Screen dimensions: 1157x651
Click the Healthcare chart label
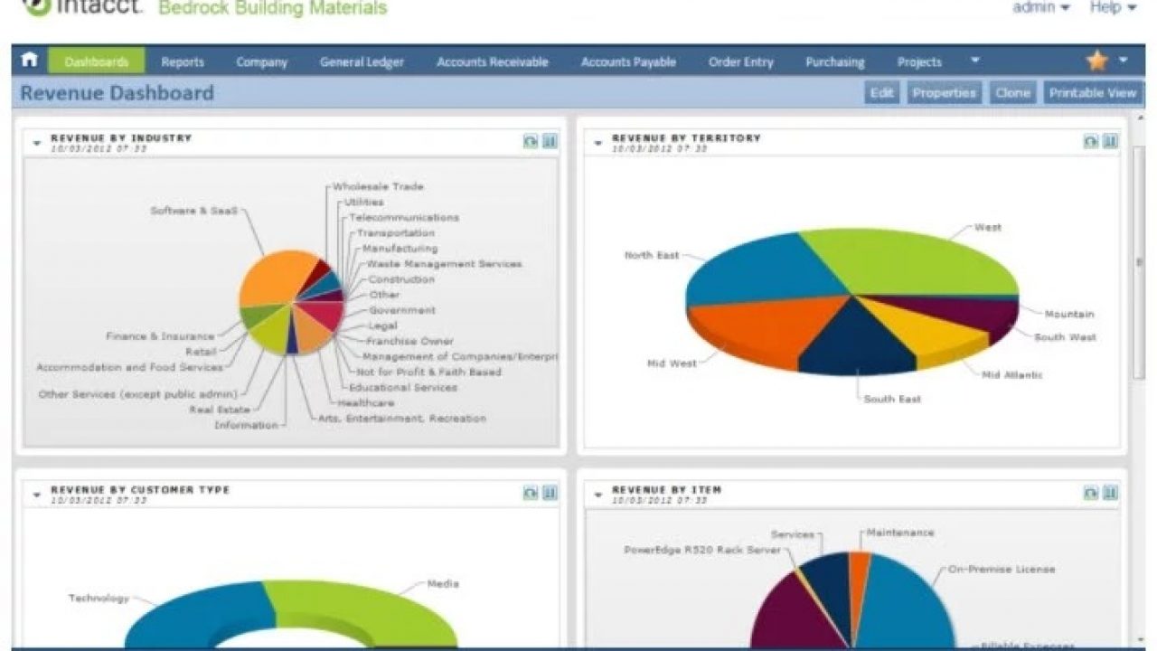[x=366, y=402]
